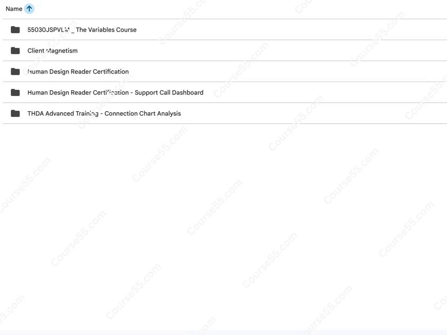Select THDA Advanced Training - Connection Chart Analysis
This screenshot has width=447, height=335.
104,114
